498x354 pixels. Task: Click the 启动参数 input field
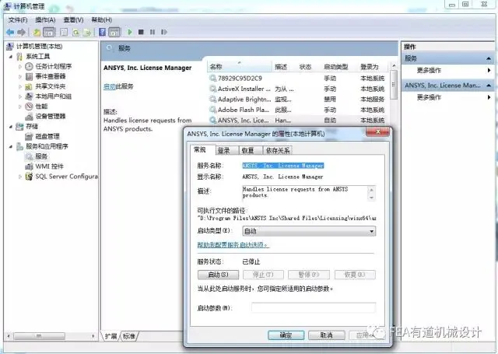(314, 307)
